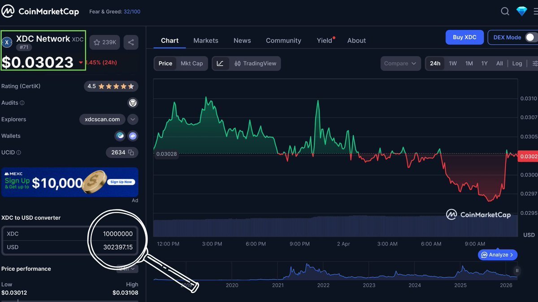Toggle Log scale on chart
Viewport: 538px width, 302px height.
click(x=517, y=64)
